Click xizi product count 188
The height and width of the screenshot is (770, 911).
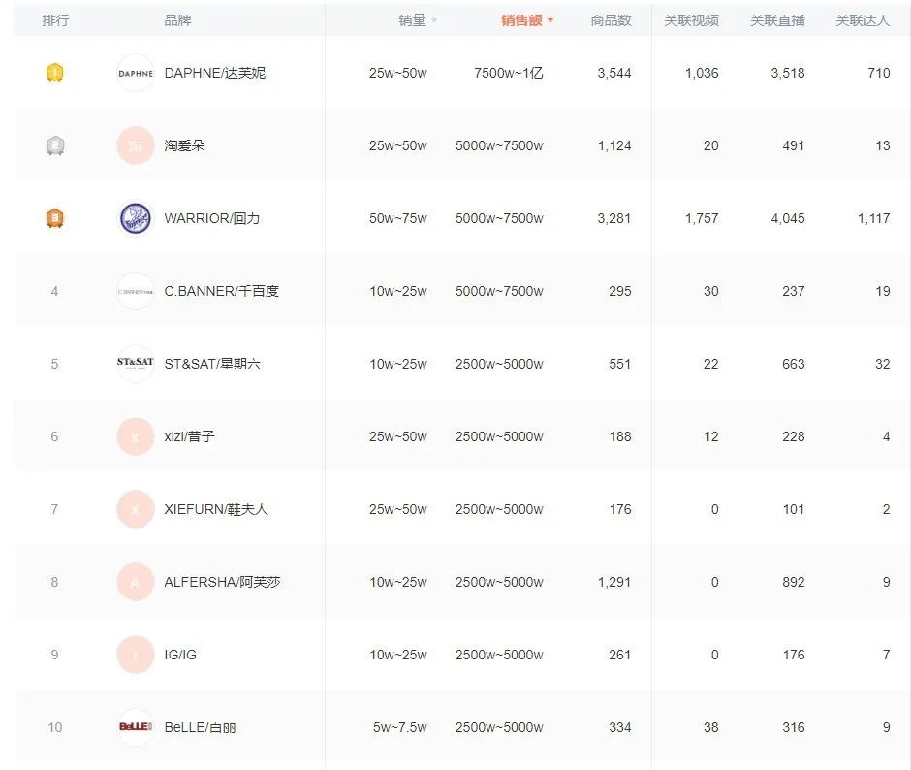(x=620, y=436)
